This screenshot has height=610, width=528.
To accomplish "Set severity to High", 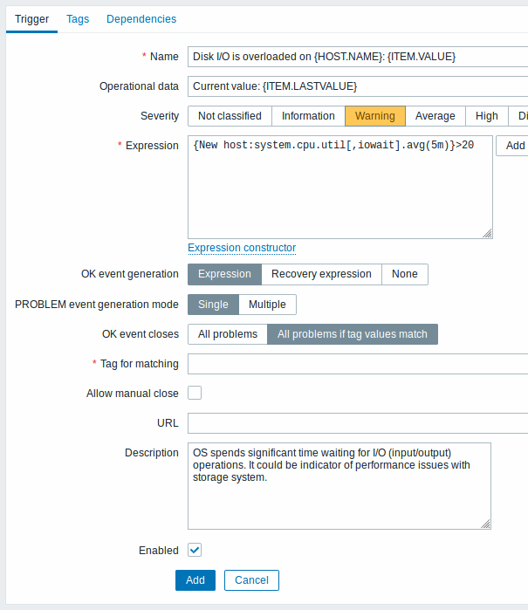I will coord(486,116).
